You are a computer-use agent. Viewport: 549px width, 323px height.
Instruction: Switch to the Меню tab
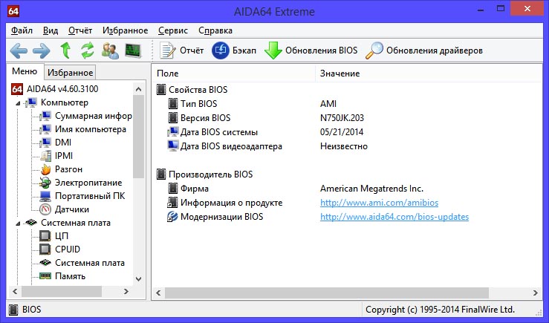pos(25,71)
